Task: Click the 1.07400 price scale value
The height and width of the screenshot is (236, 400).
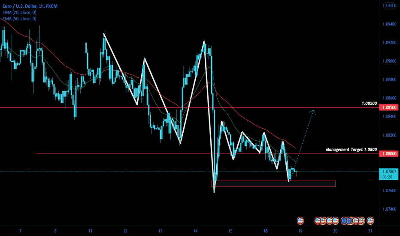Action: pyautogui.click(x=389, y=209)
